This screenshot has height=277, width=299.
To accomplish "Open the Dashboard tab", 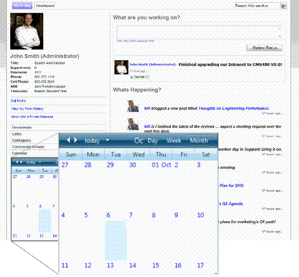I will click(45, 6).
